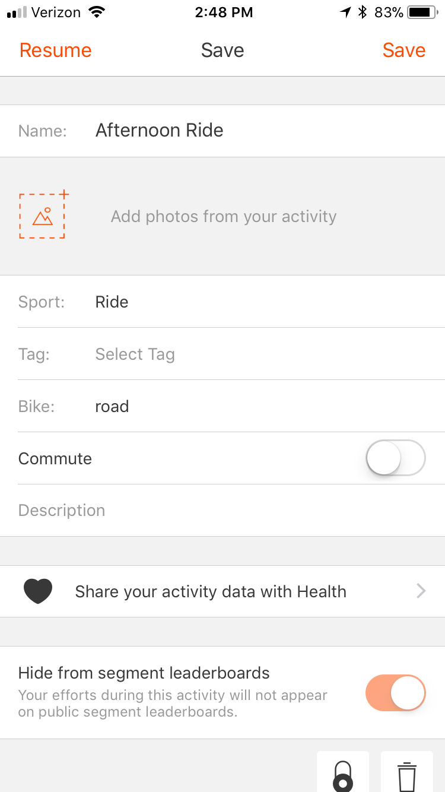The width and height of the screenshot is (445, 792).
Task: Tap the location arrow status icon
Action: [x=345, y=12]
